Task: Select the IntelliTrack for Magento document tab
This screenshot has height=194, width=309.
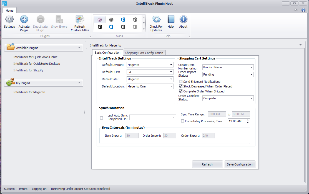Action: [105, 45]
